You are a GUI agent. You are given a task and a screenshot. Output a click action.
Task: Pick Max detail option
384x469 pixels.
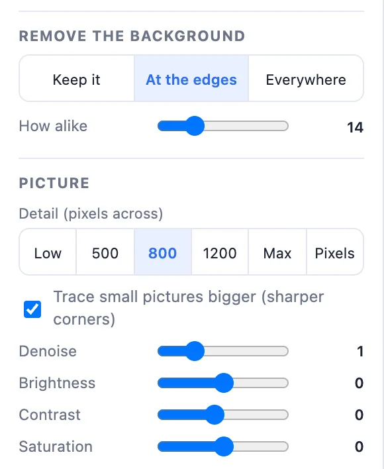[277, 252]
